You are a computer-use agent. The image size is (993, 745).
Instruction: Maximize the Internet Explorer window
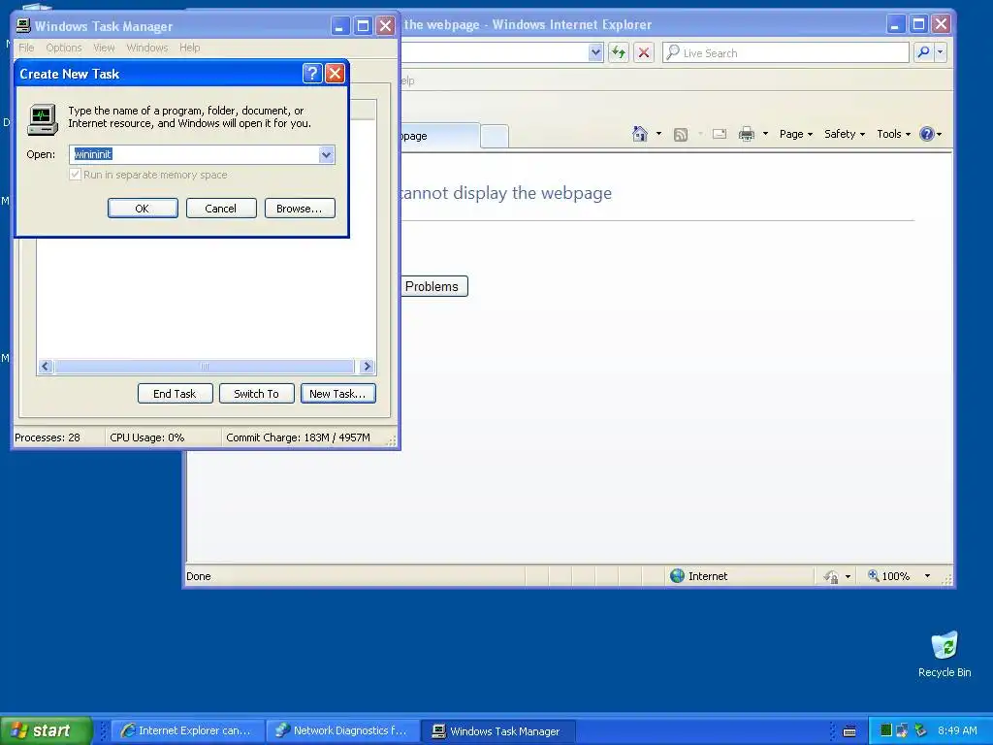coord(918,24)
